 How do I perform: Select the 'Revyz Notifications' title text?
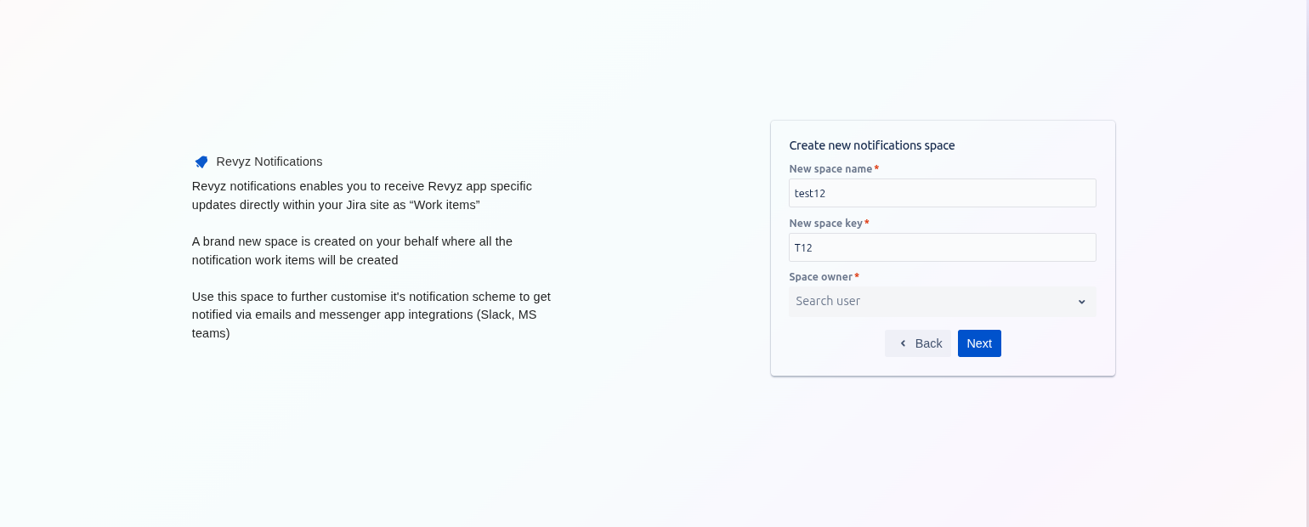tap(269, 161)
